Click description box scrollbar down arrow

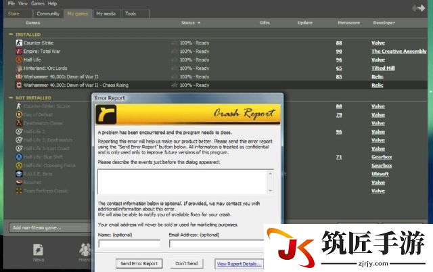(x=271, y=191)
